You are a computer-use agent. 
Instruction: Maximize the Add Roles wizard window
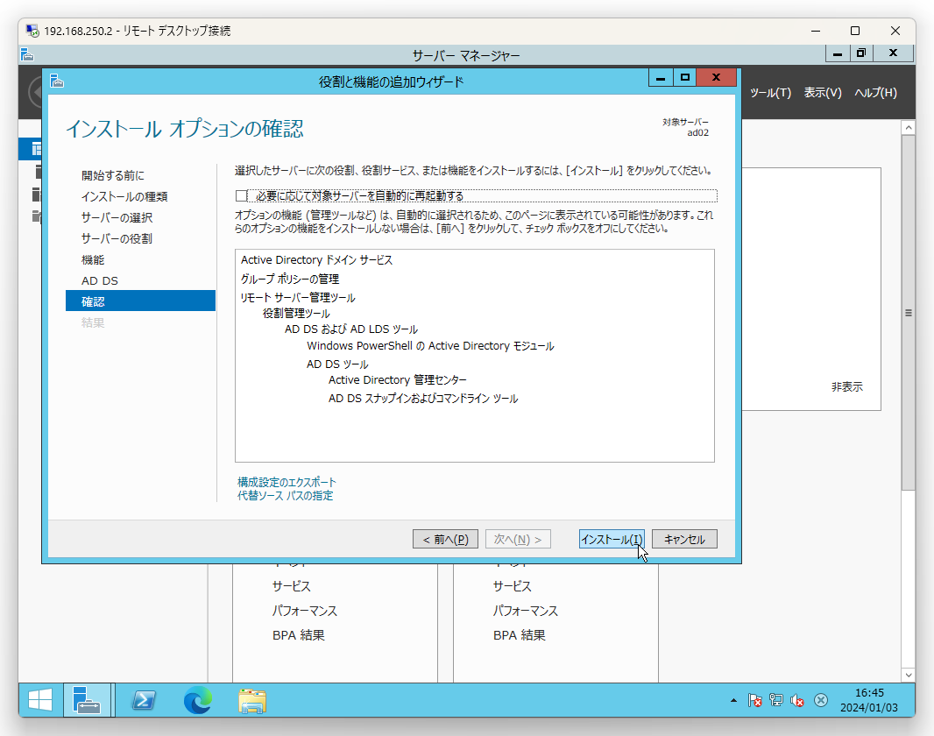tap(685, 78)
